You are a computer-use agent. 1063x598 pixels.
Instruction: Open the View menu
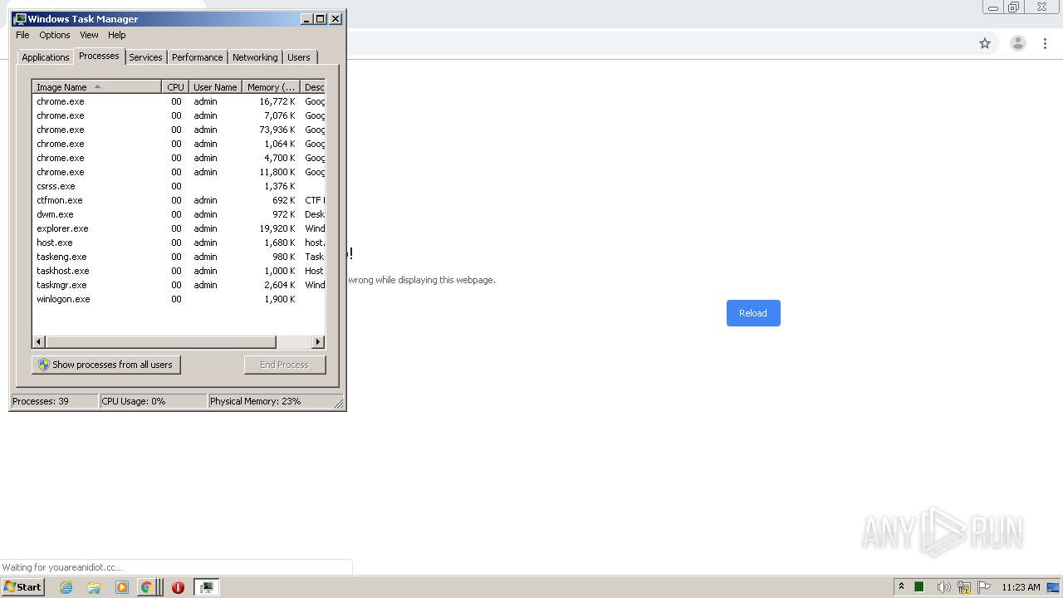click(x=89, y=35)
